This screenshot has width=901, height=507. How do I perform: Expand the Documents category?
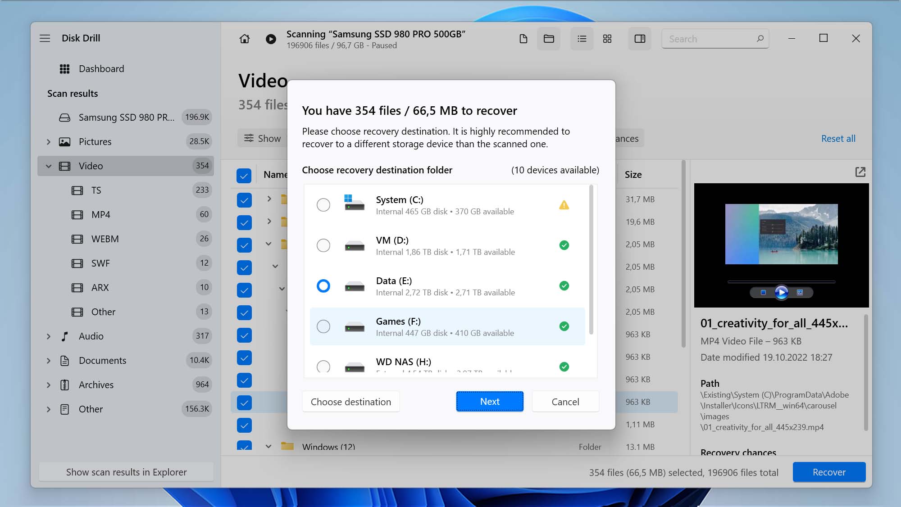[48, 361]
